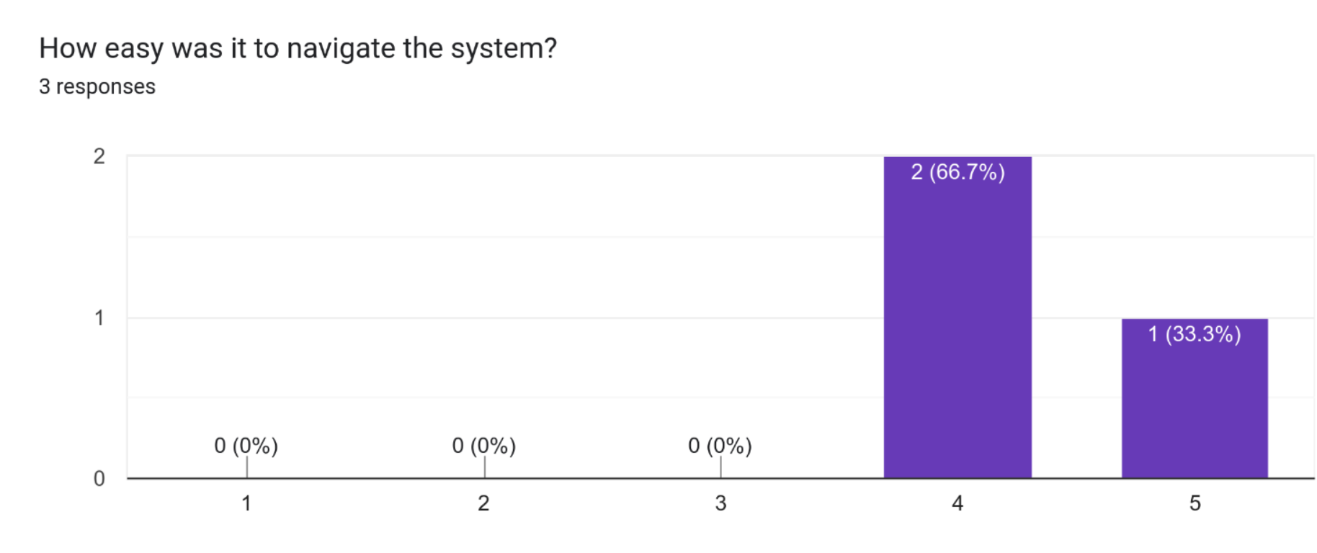Click x-axis label 4
This screenshot has height=553, width=1317.
957,503
